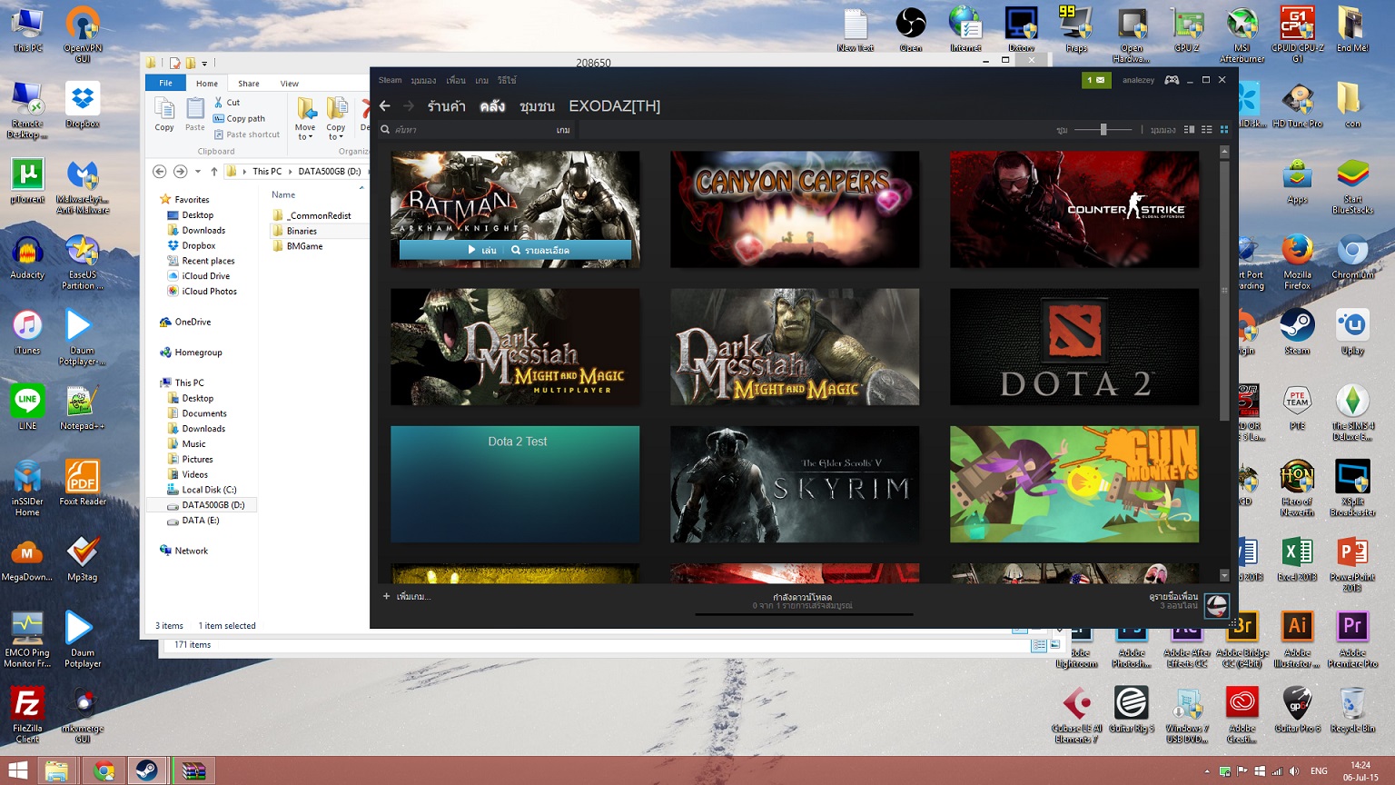Open the Steam menu

click(390, 80)
